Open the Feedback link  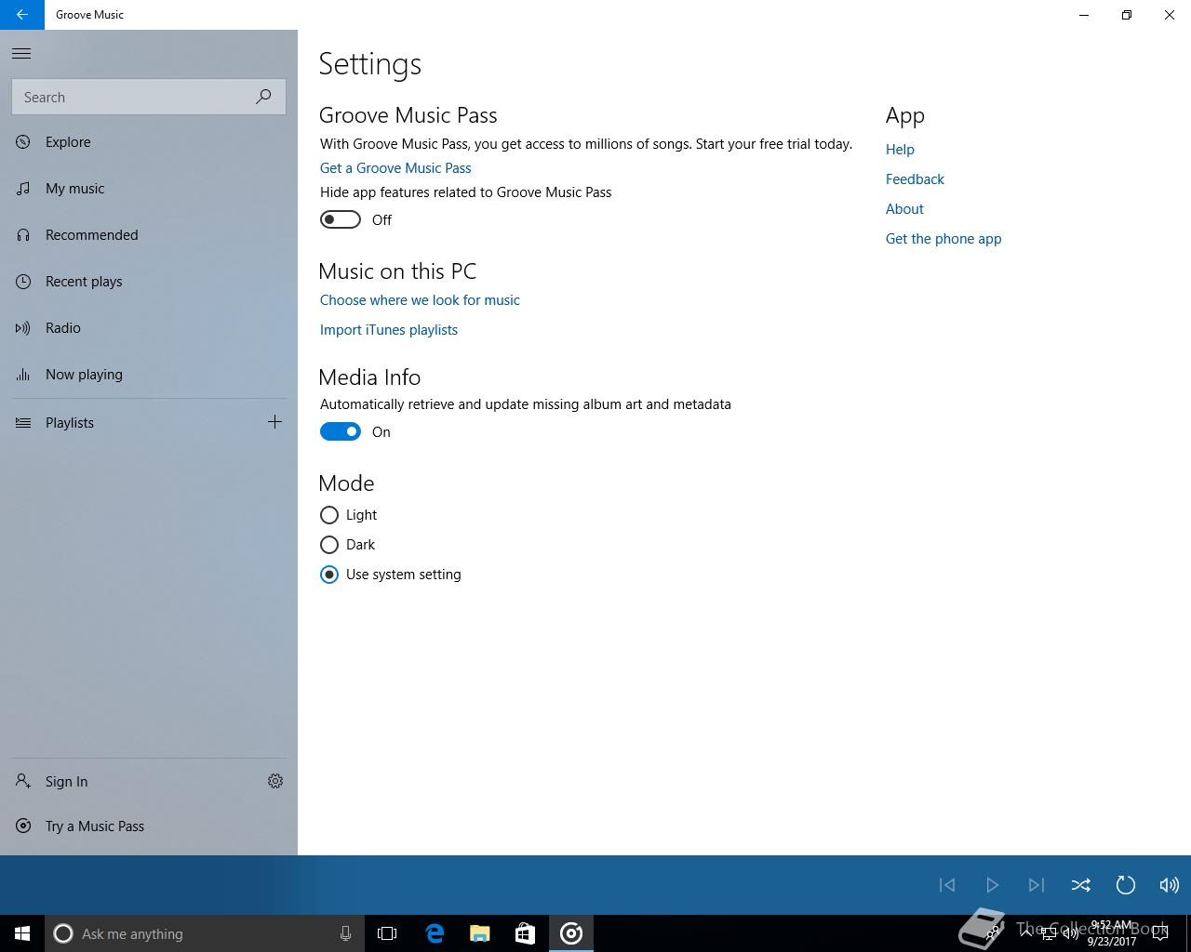click(915, 179)
